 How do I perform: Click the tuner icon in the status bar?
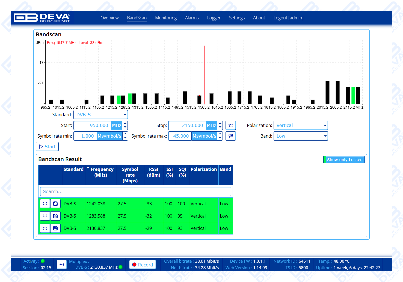pyautogui.click(x=62, y=265)
